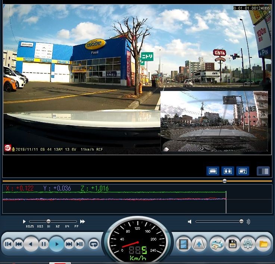The height and width of the screenshot is (264, 275).
Task: Toggle the front/rear camera swap switch
Action: pos(263,171)
